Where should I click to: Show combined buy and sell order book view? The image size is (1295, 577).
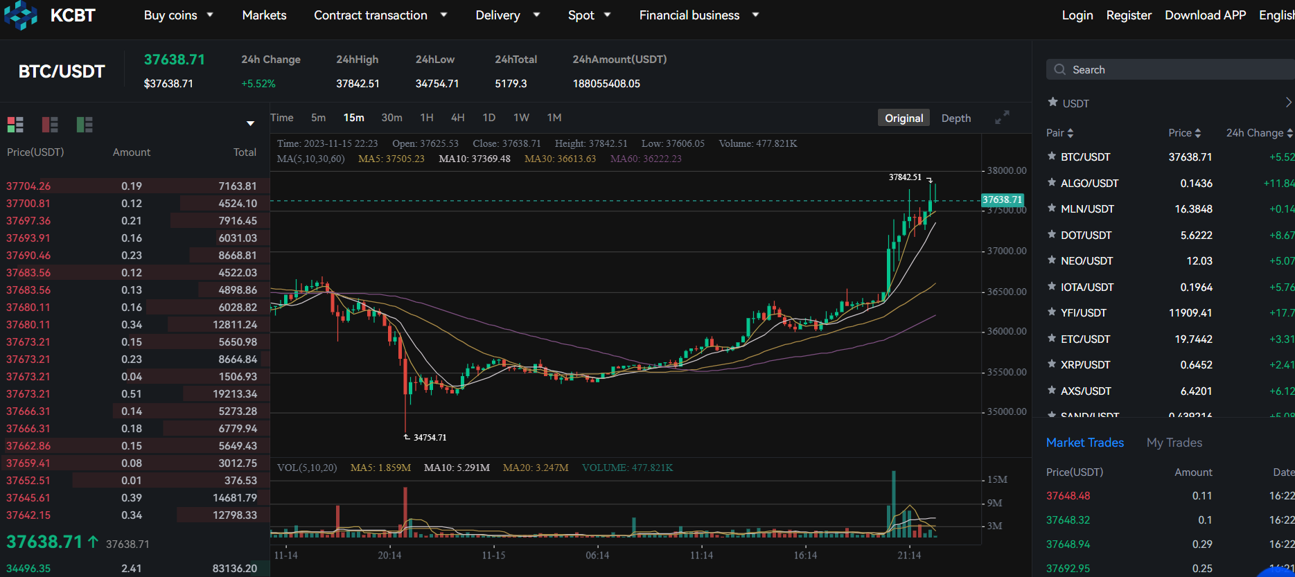[15, 125]
